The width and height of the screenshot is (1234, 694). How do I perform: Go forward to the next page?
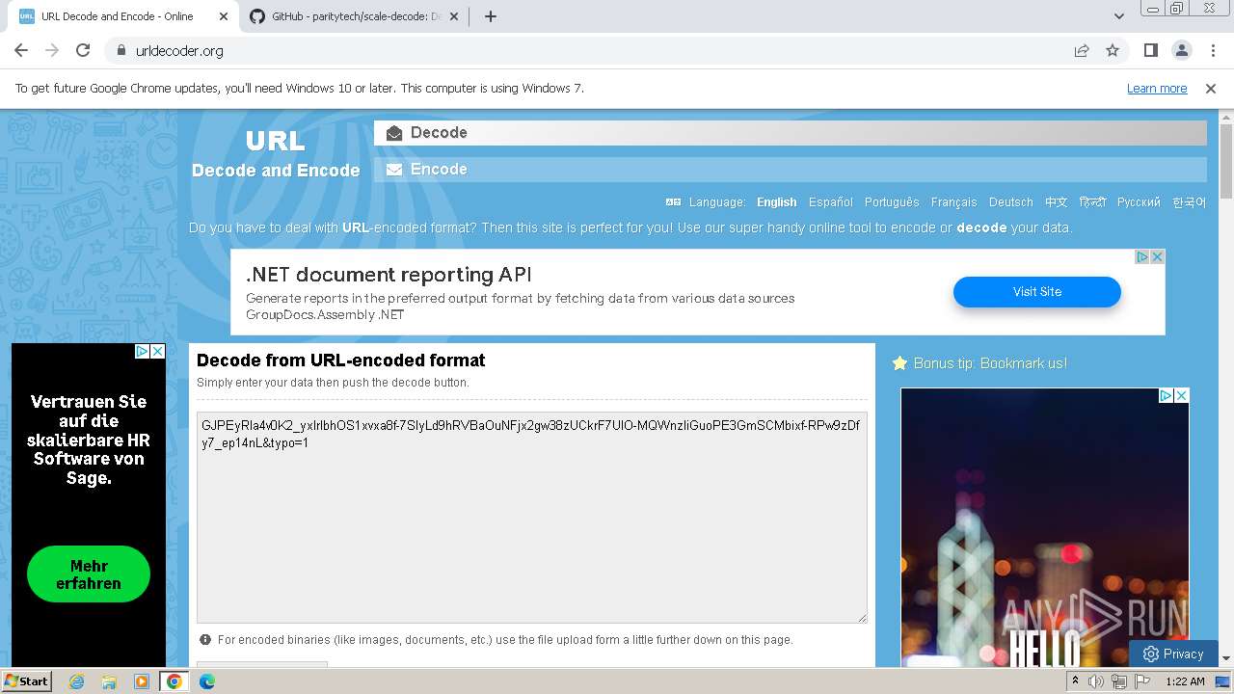[52, 50]
